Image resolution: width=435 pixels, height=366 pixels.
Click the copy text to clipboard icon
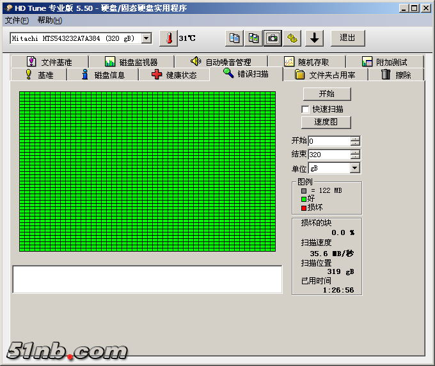pos(235,38)
